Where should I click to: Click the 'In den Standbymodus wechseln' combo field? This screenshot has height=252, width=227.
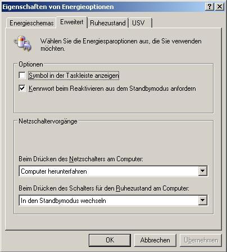113,200
